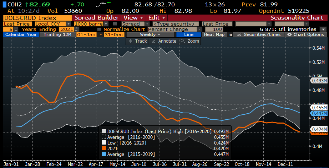The image size is (329, 168).
Task: Click the gray High legend swatch
Action: coord(103,131)
